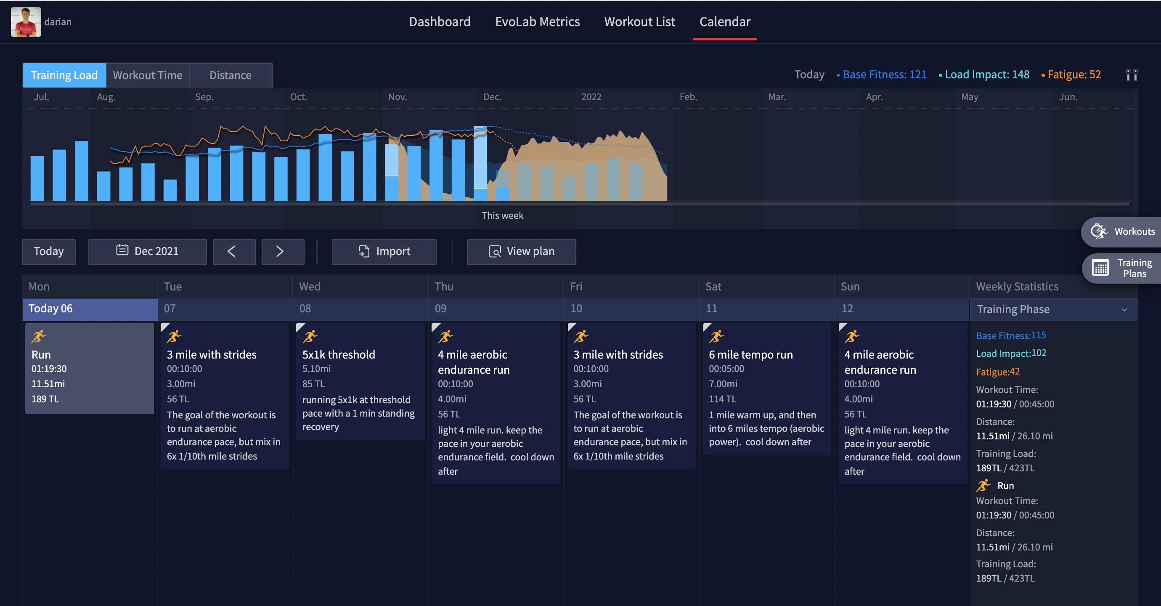Click the runner icon next to Run in Weekly Statistics
Screen dimensions: 1161x606
(983, 486)
